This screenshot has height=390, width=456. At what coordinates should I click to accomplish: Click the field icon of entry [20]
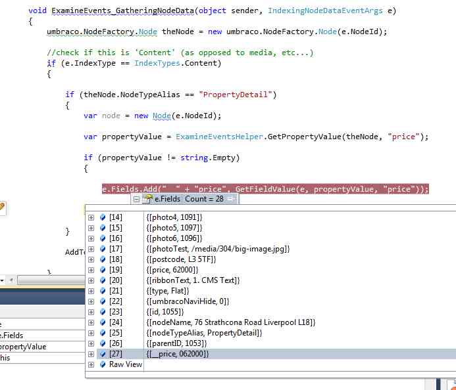[103, 280]
